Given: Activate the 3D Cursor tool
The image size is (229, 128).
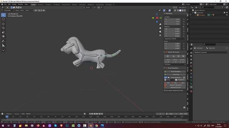Looking at the screenshot, I should [3, 19].
